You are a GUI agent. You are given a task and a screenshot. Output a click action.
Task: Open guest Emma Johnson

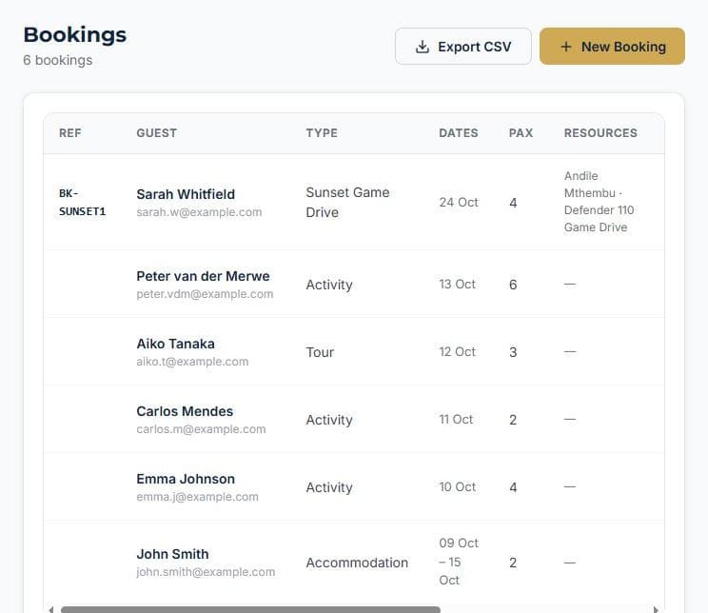pos(186,479)
